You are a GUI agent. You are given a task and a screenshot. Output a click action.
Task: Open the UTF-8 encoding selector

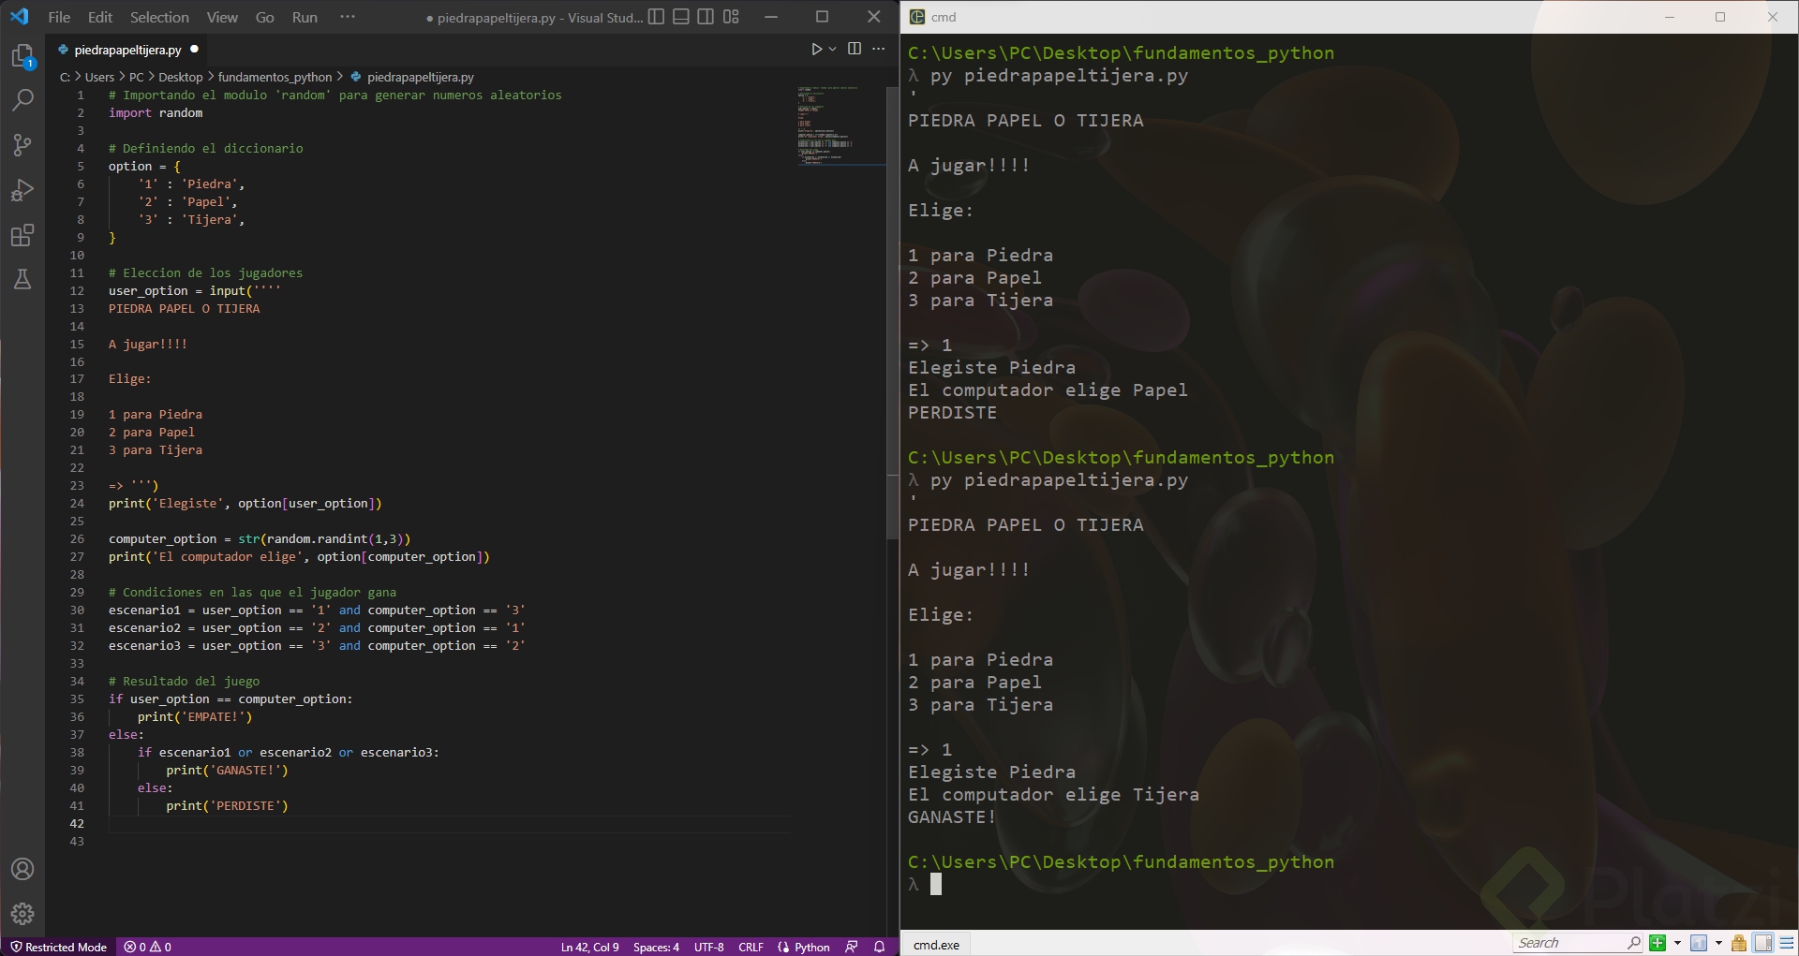click(x=709, y=947)
